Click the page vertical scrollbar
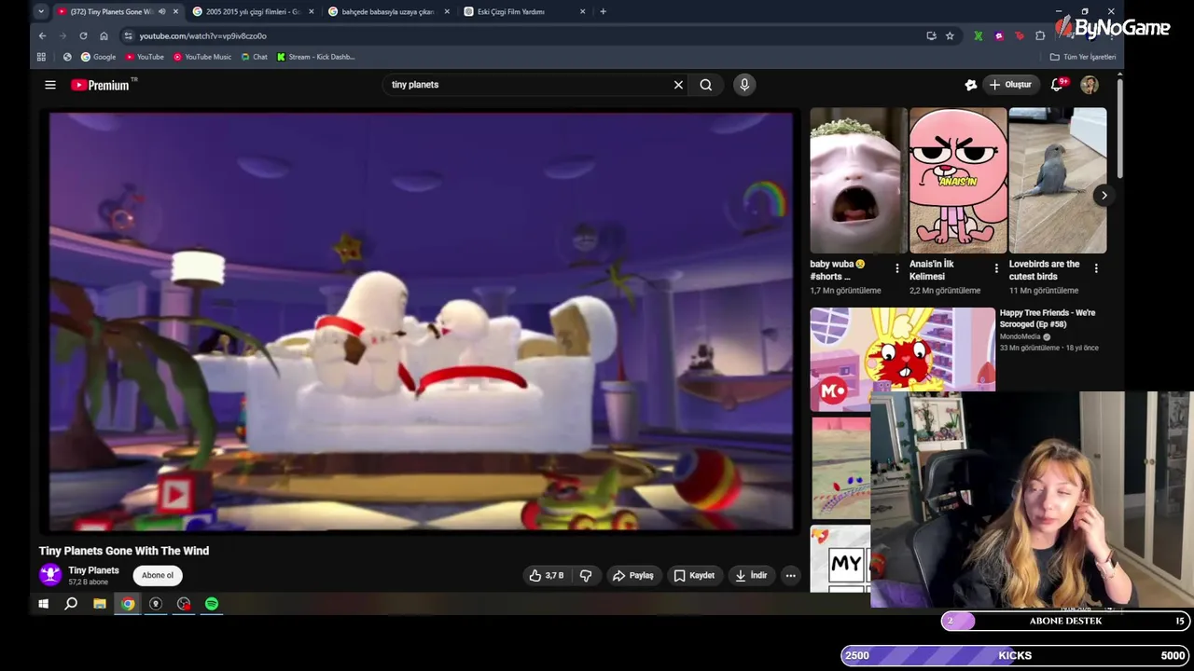 point(1118,128)
